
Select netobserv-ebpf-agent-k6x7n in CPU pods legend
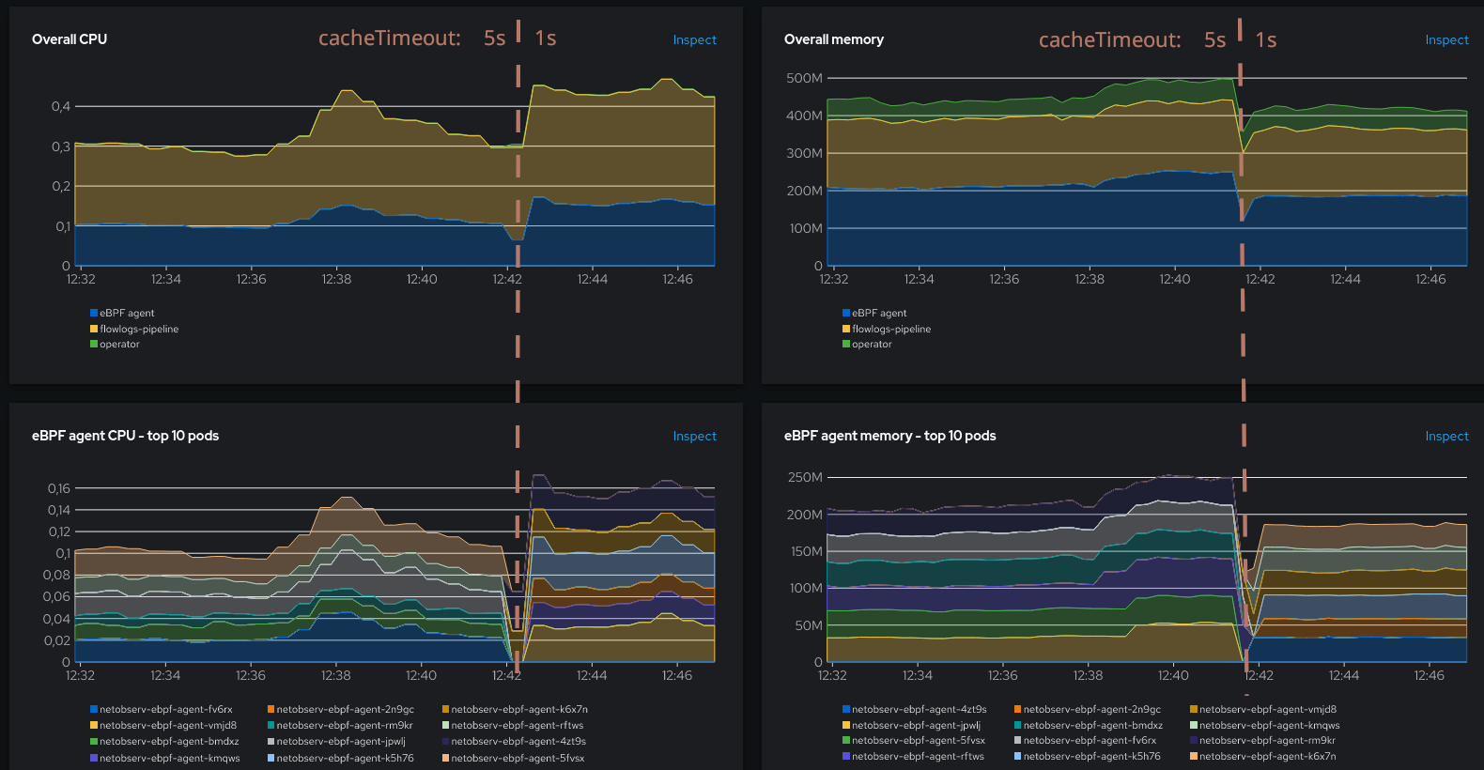[x=516, y=709]
